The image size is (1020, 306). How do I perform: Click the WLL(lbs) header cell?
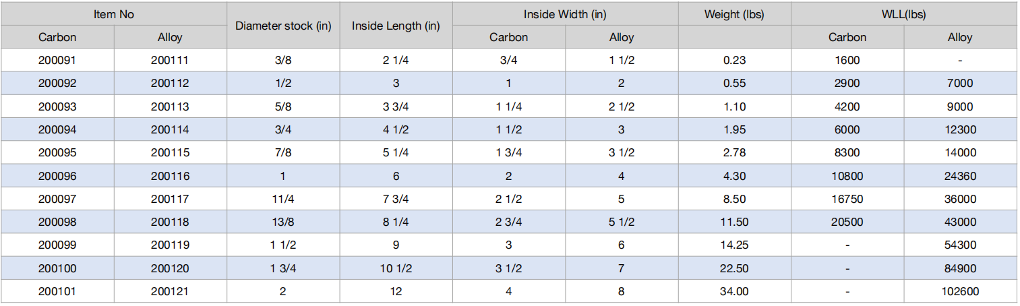point(903,14)
